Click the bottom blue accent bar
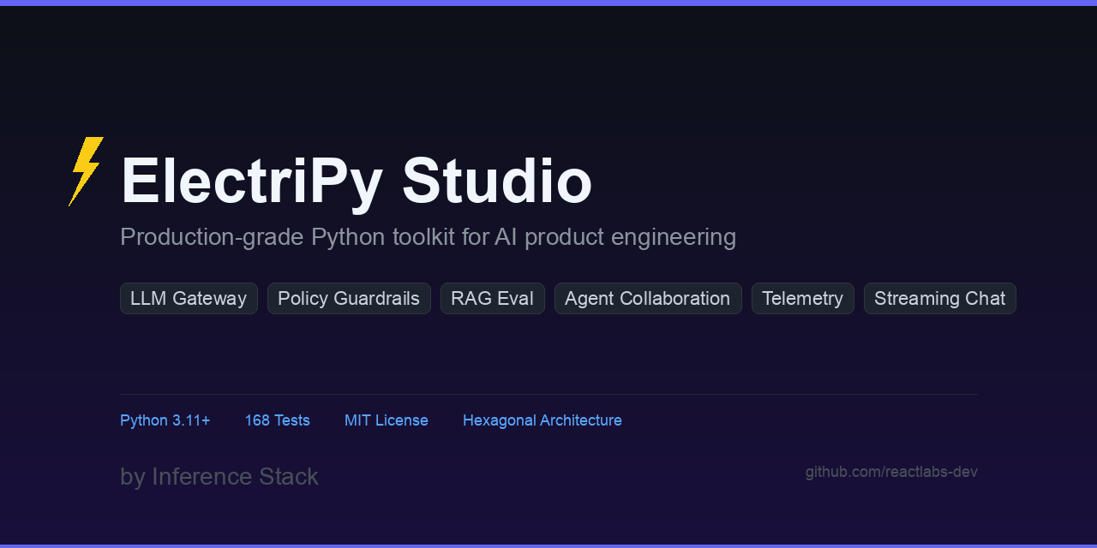1097x548 pixels. [548, 545]
